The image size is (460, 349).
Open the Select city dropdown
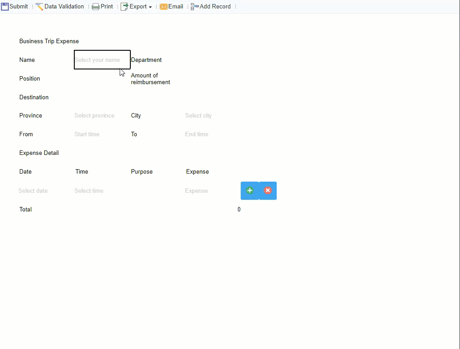click(198, 115)
